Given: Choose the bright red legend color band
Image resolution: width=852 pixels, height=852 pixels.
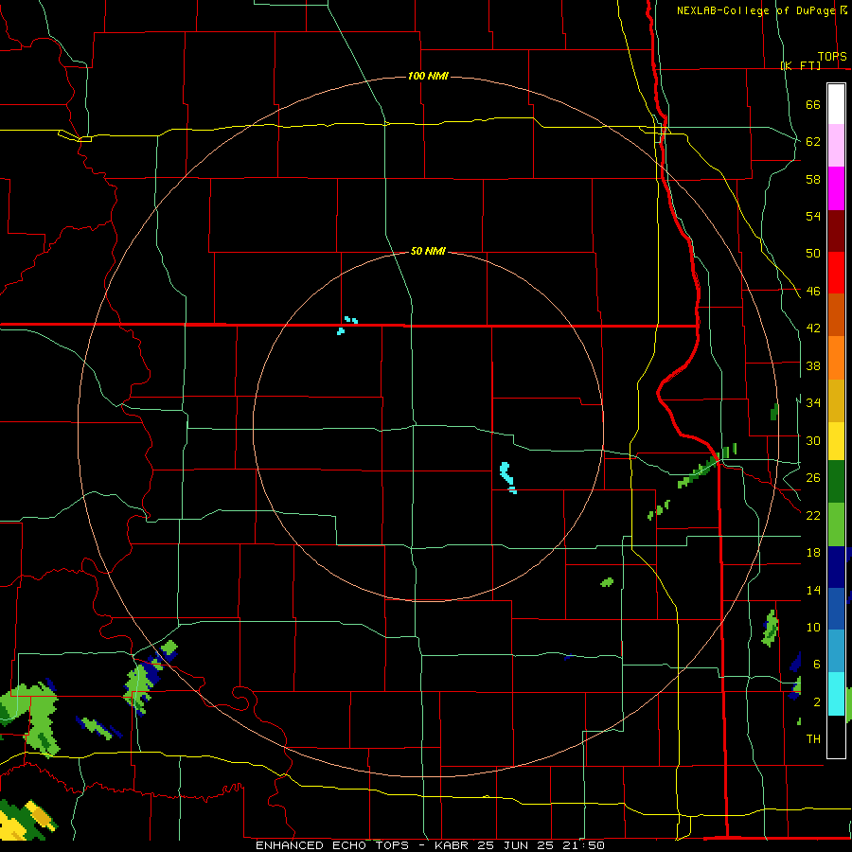Looking at the screenshot, I should click(836, 274).
